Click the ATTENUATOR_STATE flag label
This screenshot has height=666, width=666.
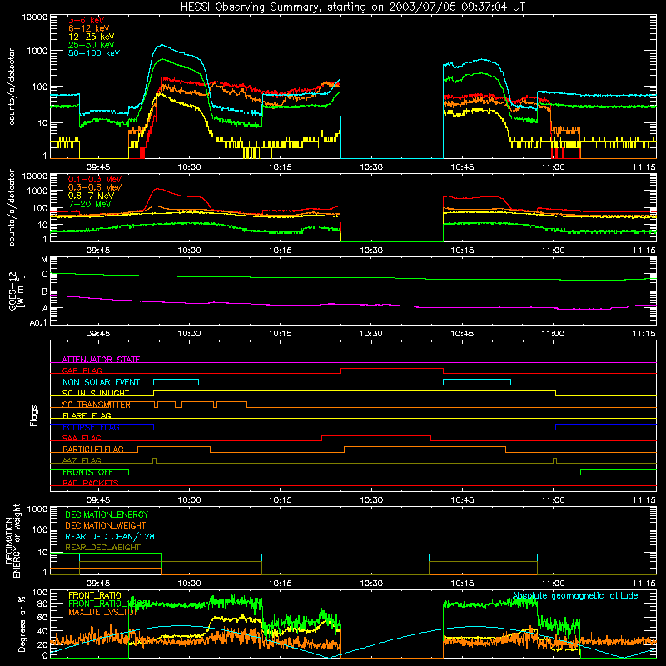click(x=101, y=360)
